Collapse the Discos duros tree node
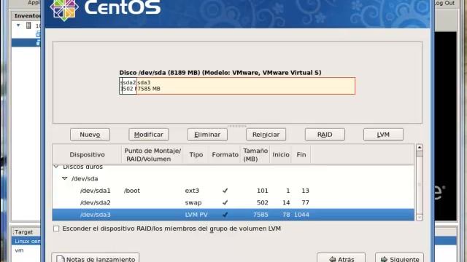The image size is (467, 262). point(56,167)
